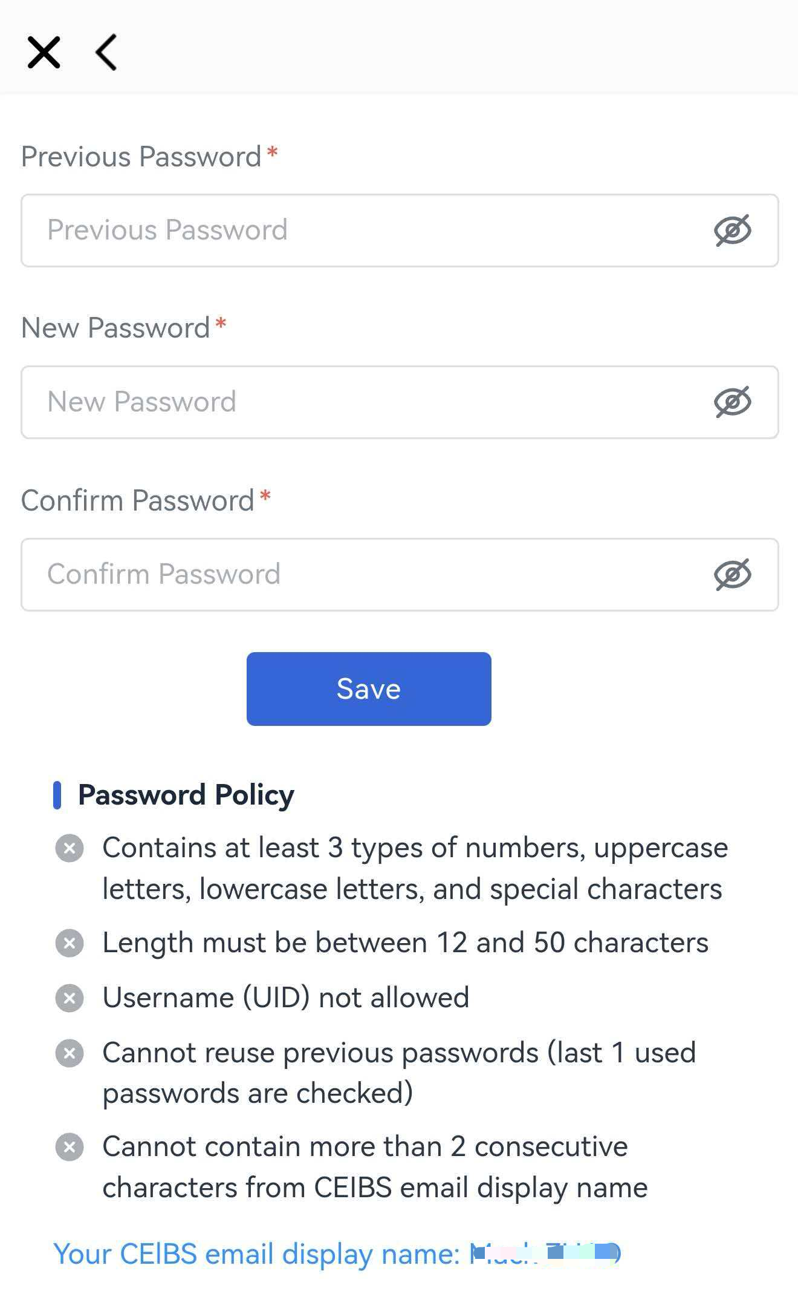Screen dimensions: 798x1294
Task: Click the Previous Password label above the field
Action: click(141, 157)
